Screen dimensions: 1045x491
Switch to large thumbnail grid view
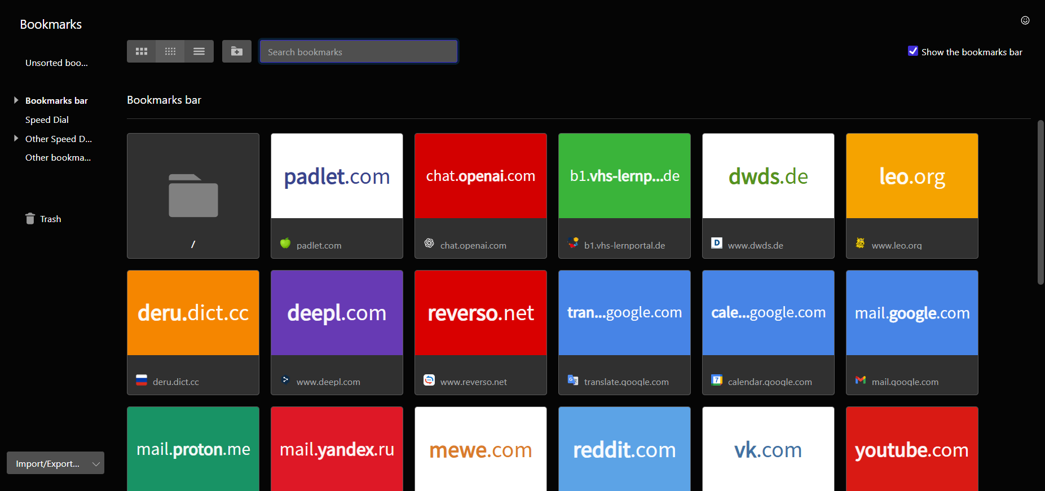(142, 51)
